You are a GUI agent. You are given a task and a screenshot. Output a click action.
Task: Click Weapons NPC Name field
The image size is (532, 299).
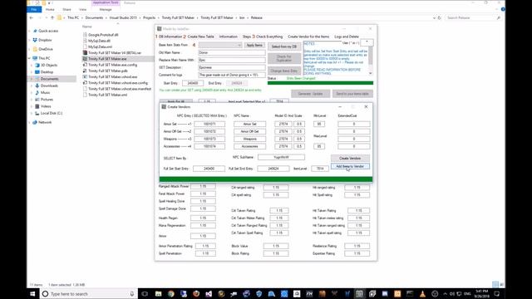click(249, 139)
